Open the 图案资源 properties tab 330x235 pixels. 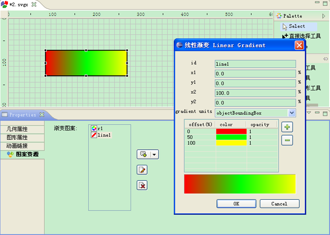click(22, 154)
